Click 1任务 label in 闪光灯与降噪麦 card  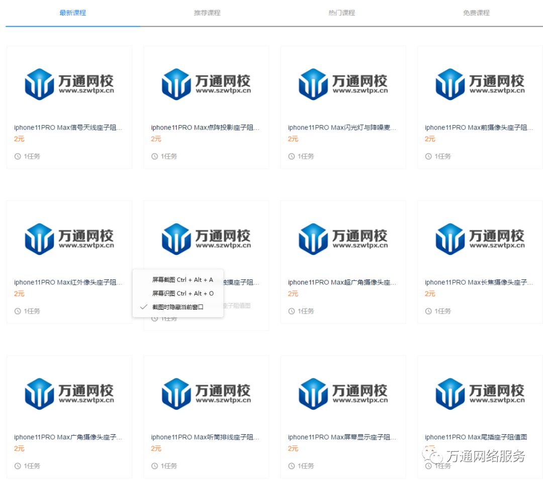[306, 156]
